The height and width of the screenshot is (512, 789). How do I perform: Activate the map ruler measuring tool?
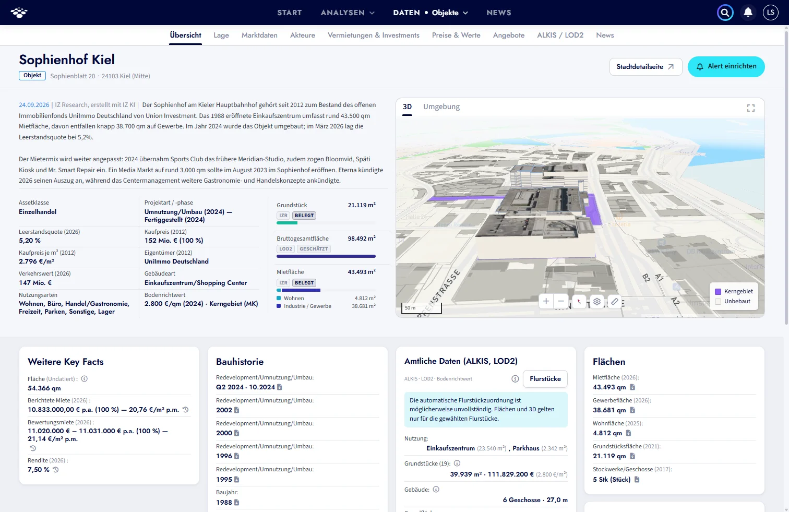(615, 301)
